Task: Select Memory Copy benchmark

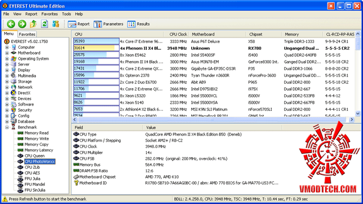Action: click(37, 145)
